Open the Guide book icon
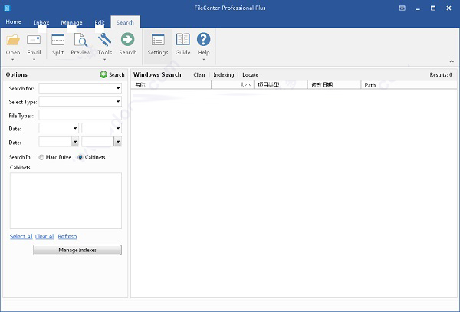Screen dimensions: 460x312 tap(182, 40)
